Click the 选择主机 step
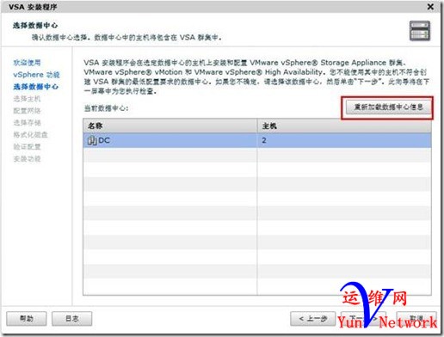The height and width of the screenshot is (337, 444). pyautogui.click(x=27, y=99)
